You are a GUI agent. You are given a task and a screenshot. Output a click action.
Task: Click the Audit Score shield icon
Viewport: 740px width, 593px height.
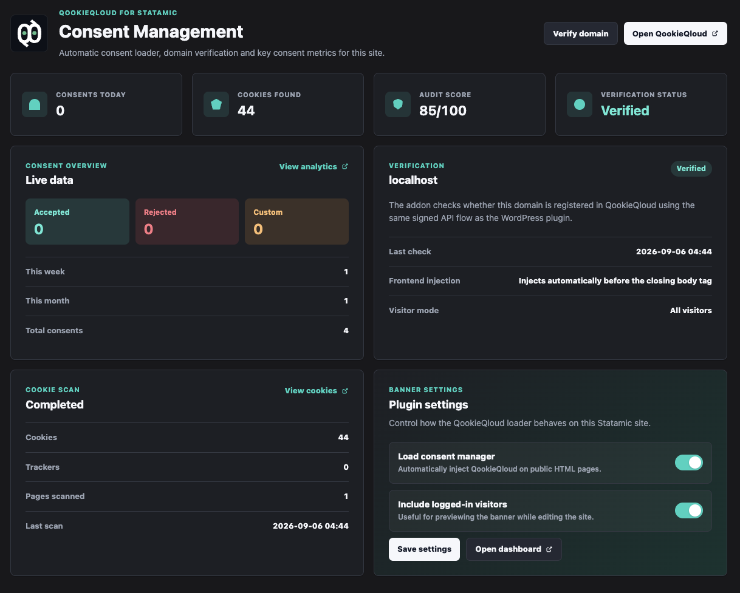click(x=398, y=104)
